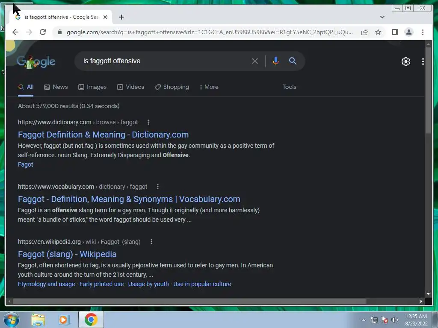Switch to the News tab

pos(56,87)
